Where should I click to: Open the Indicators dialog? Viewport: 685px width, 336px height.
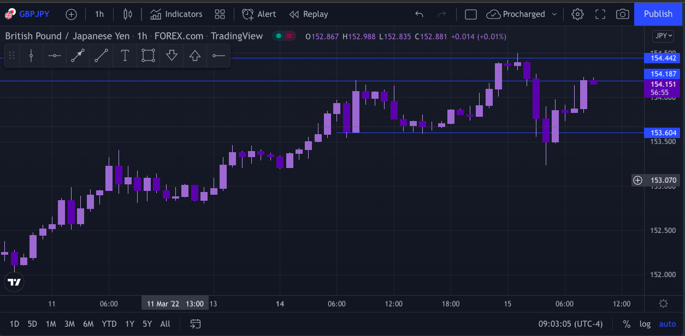point(176,14)
